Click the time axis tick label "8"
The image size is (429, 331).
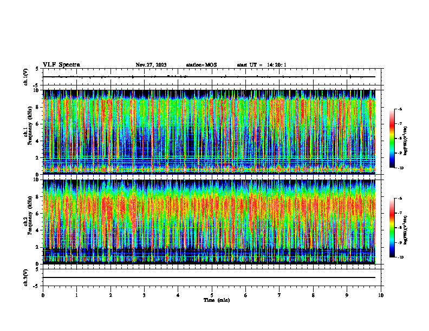pyautogui.click(x=313, y=295)
